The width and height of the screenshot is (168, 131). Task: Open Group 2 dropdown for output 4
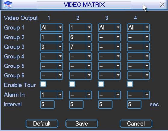pos(138,37)
